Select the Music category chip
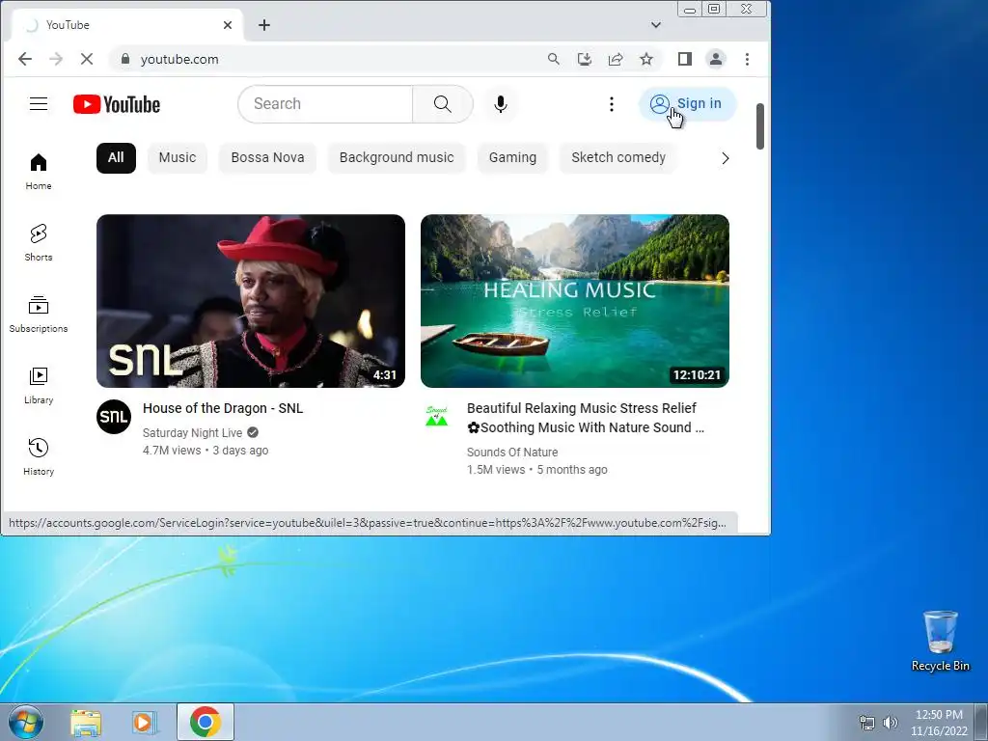 click(178, 158)
